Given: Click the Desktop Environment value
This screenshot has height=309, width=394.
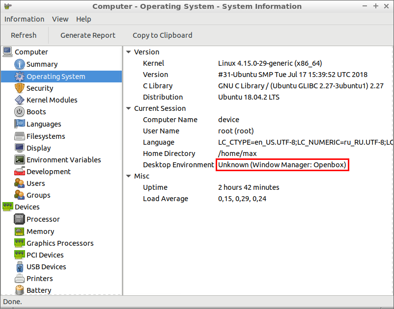Looking at the screenshot, I should (x=282, y=165).
